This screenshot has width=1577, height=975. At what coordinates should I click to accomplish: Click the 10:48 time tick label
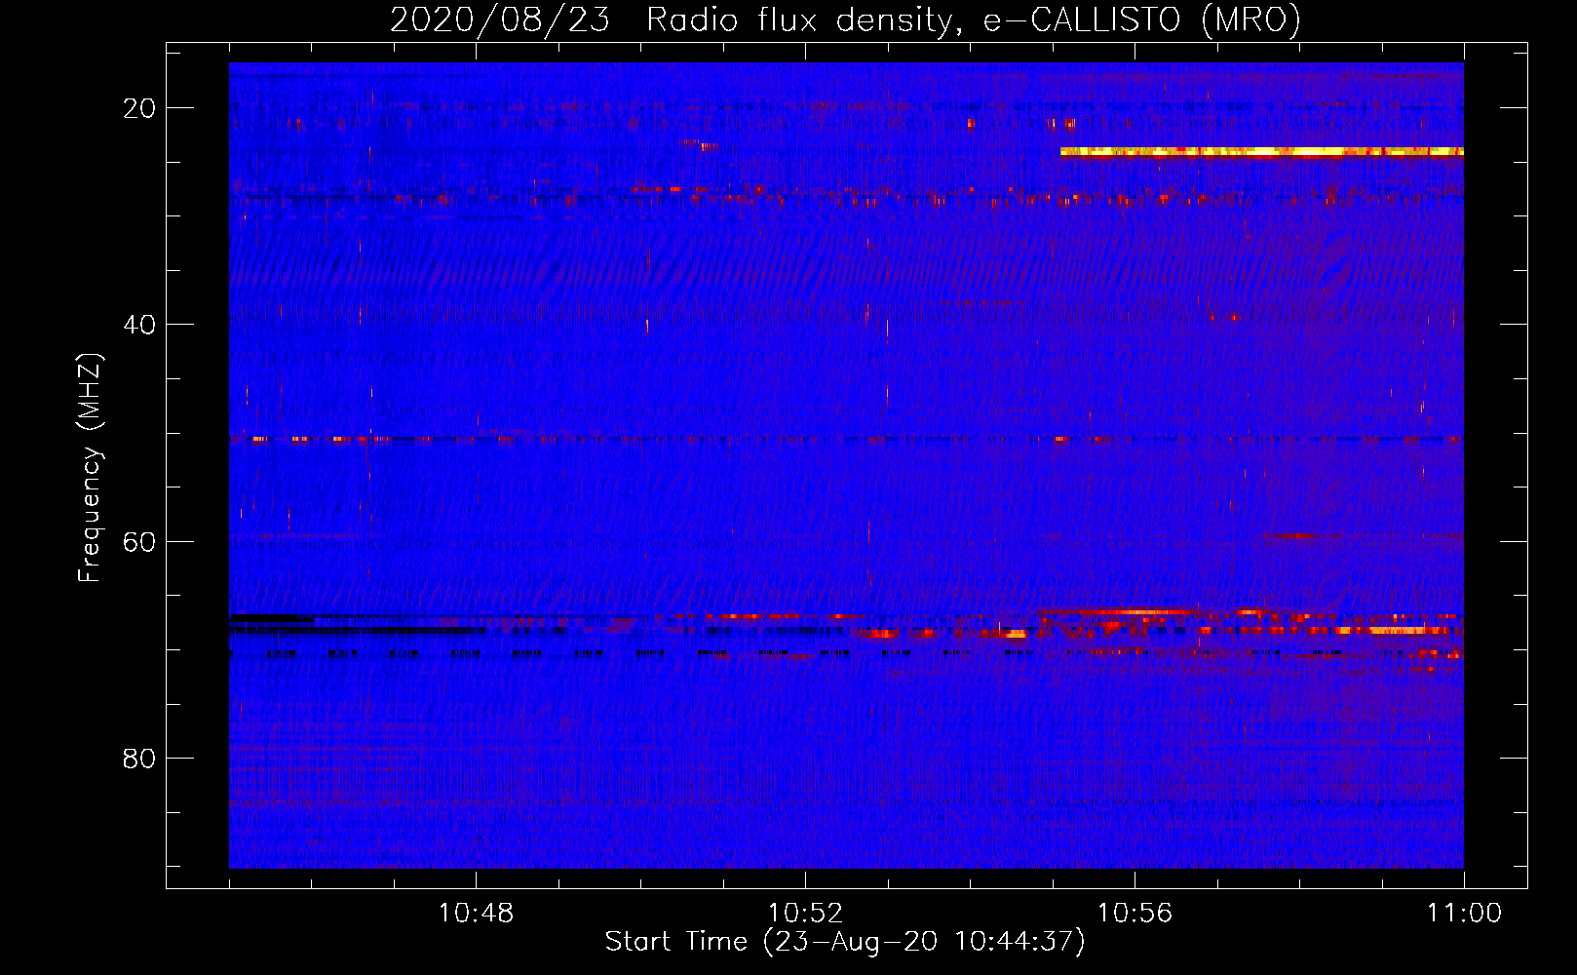(x=476, y=914)
